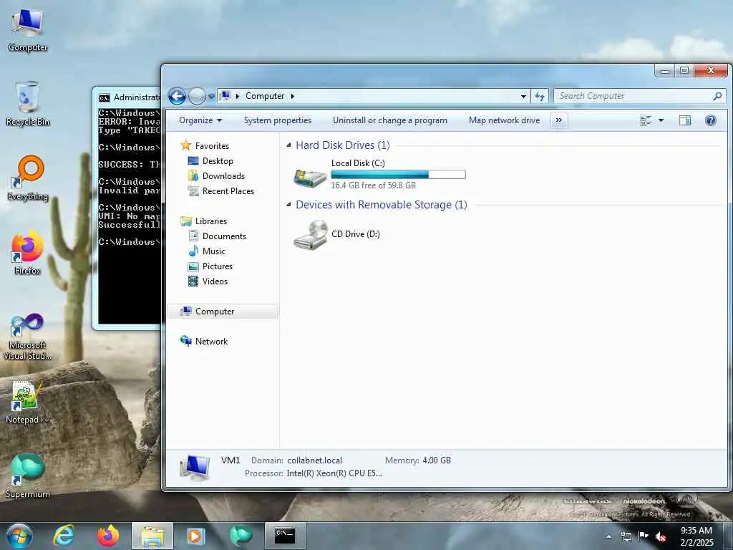The height and width of the screenshot is (550, 733).
Task: Go forward in Explorer navigation
Action: pyautogui.click(x=197, y=97)
